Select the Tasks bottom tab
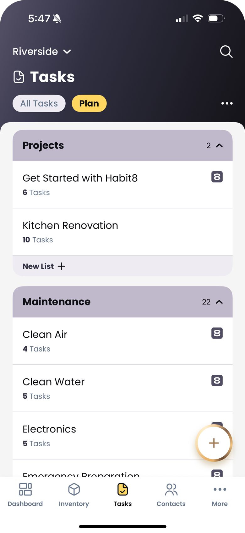This screenshot has width=245, height=533. pos(122,495)
